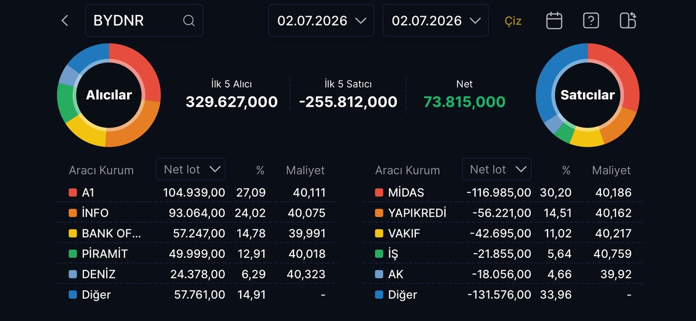
Task: Open the help question mark icon
Action: (591, 21)
